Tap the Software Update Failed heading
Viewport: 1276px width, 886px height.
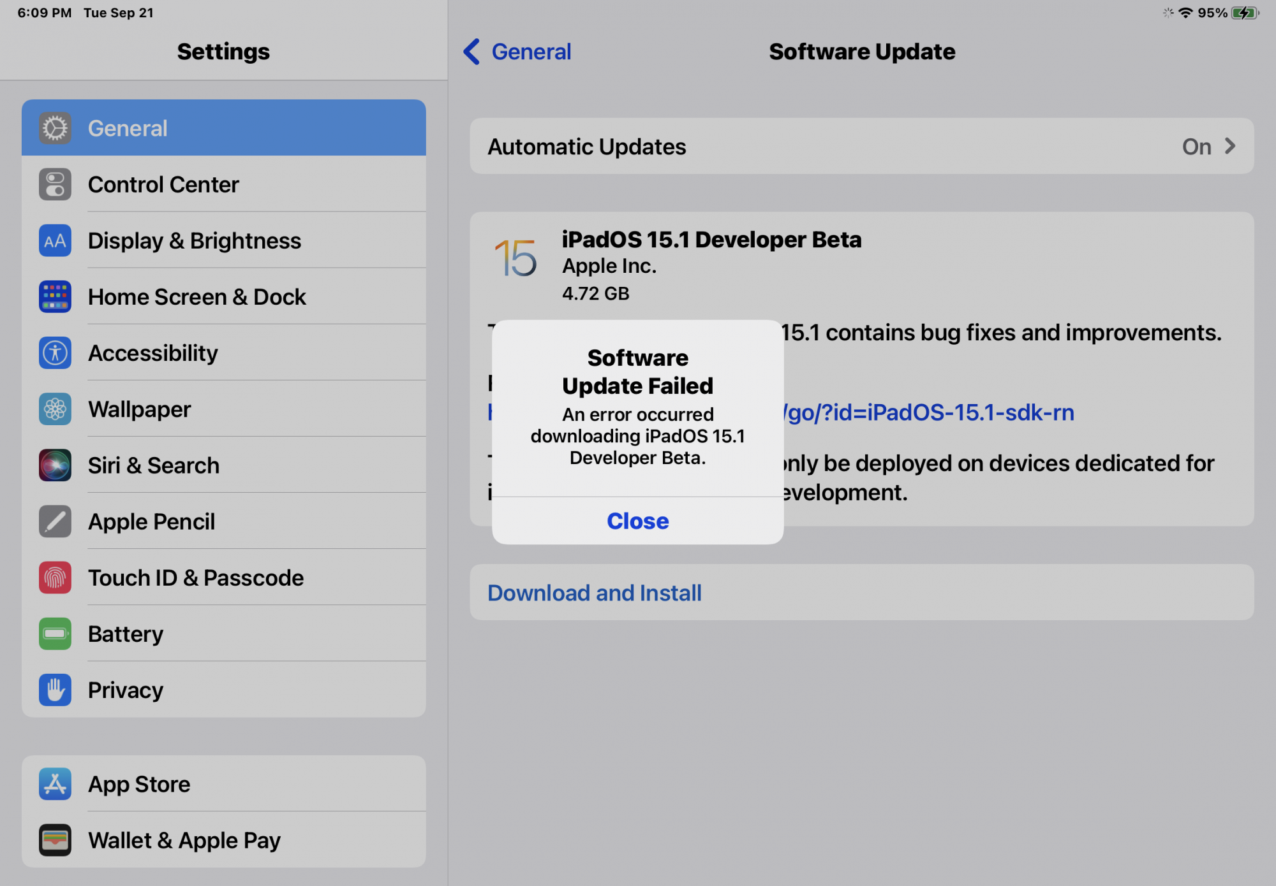(637, 372)
